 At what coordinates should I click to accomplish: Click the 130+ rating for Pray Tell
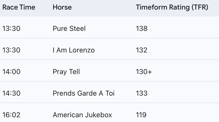pos(144,72)
